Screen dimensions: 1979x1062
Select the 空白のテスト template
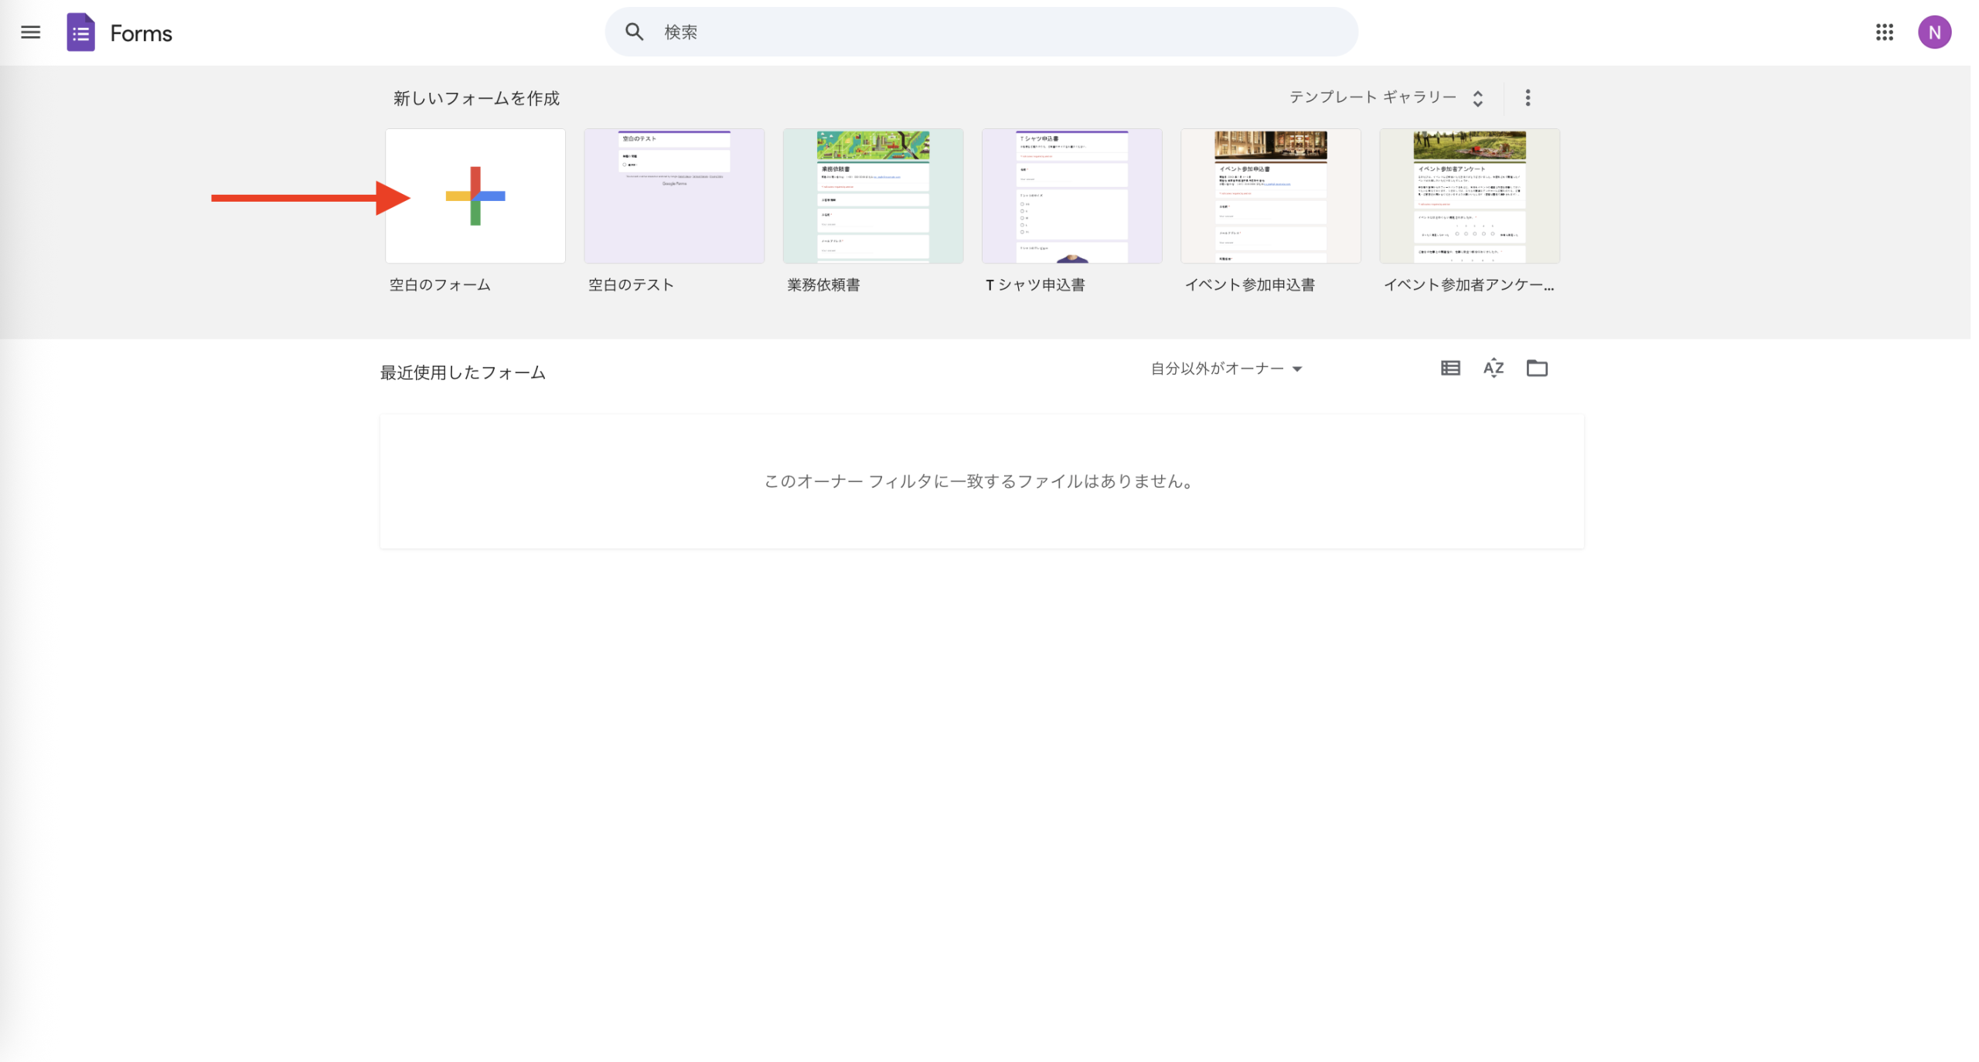[x=673, y=196]
